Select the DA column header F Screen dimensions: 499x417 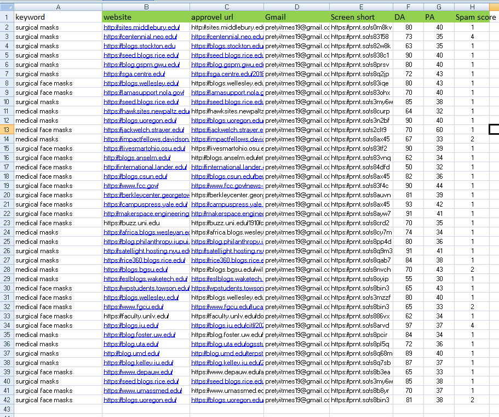coord(409,6)
